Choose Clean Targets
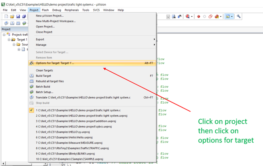263x166 pixels. (x=92, y=70)
